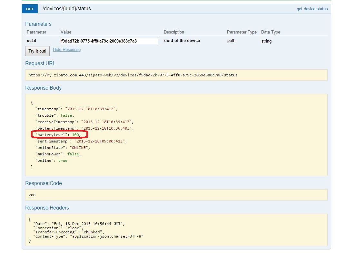
Task: Click the timestamp line in Response Body
Action: (76, 109)
